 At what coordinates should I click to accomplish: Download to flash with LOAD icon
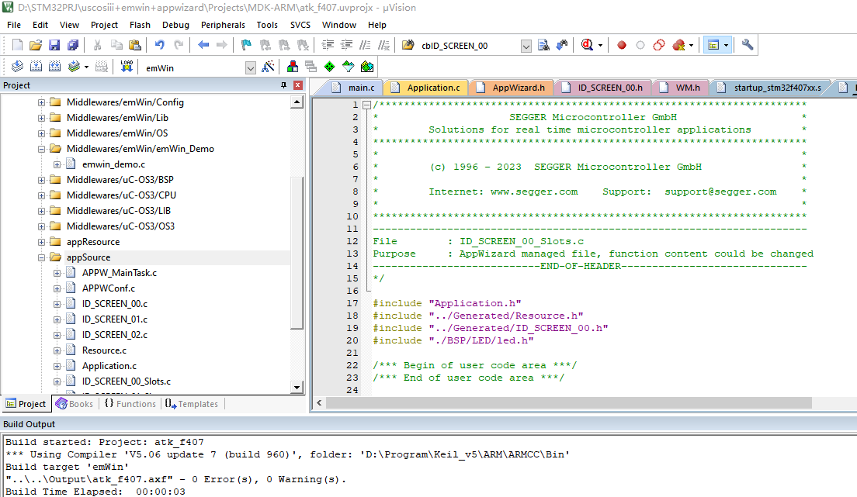[127, 67]
